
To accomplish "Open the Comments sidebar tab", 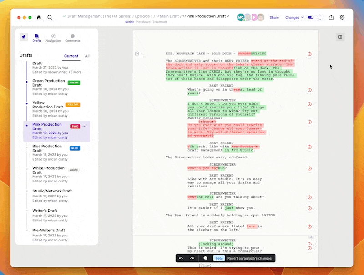I will pyautogui.click(x=73, y=38).
